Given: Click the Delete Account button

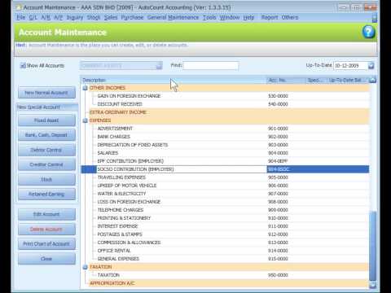Looking at the screenshot, I should pyautogui.click(x=46, y=230).
